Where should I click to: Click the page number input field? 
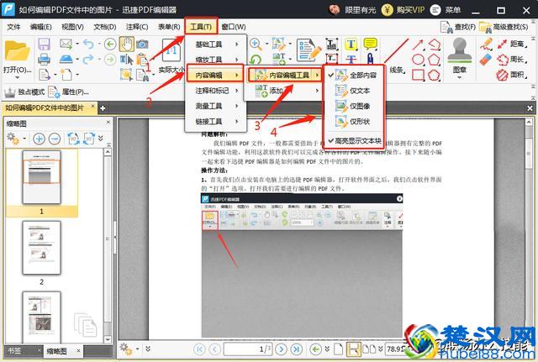(x=248, y=349)
